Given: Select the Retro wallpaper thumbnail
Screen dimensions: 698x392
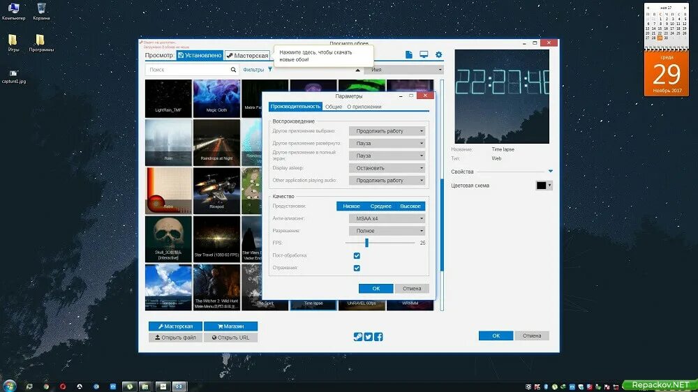Looking at the screenshot, I should (168, 190).
